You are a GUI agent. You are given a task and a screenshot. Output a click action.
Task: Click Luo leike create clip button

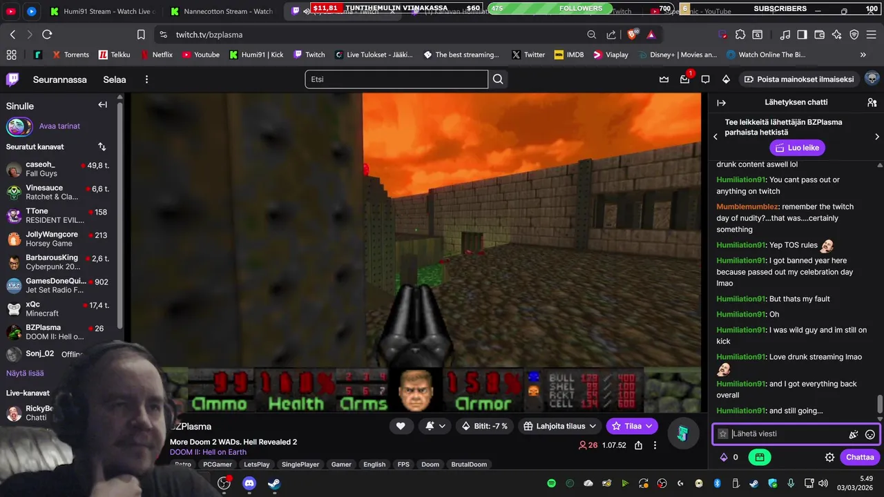click(x=798, y=148)
